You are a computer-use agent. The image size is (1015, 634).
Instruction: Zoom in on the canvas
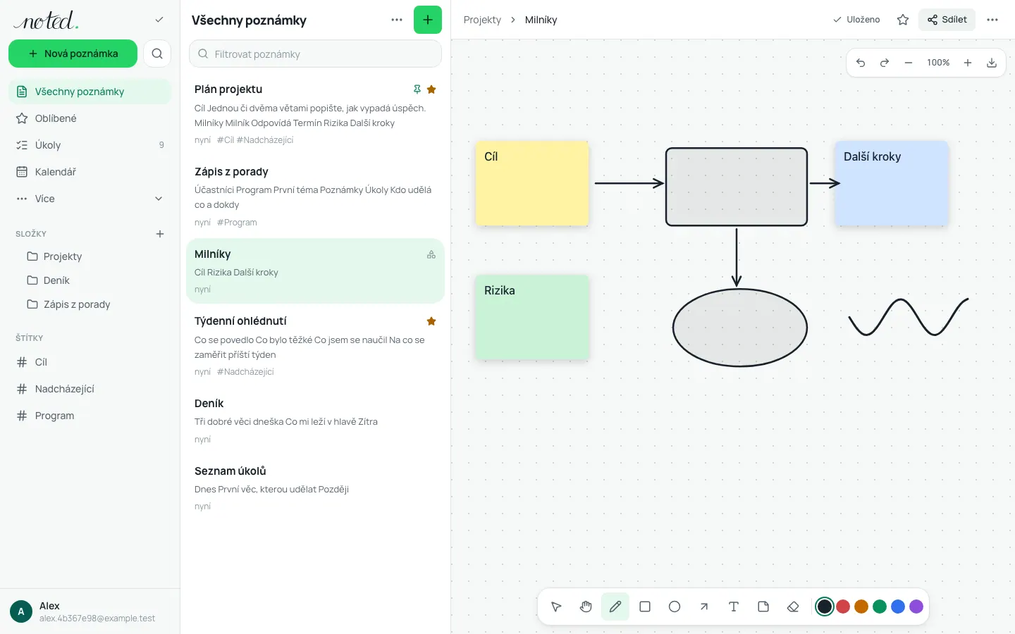968,63
